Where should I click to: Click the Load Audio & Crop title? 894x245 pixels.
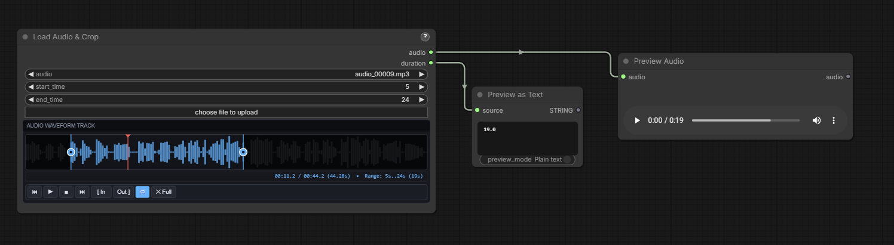pyautogui.click(x=66, y=37)
